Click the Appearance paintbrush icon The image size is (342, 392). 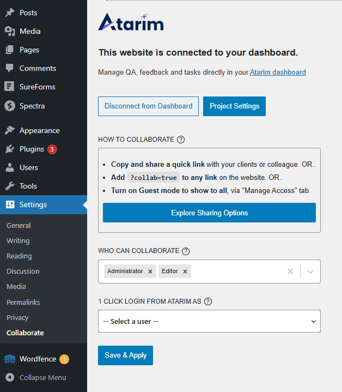point(10,130)
